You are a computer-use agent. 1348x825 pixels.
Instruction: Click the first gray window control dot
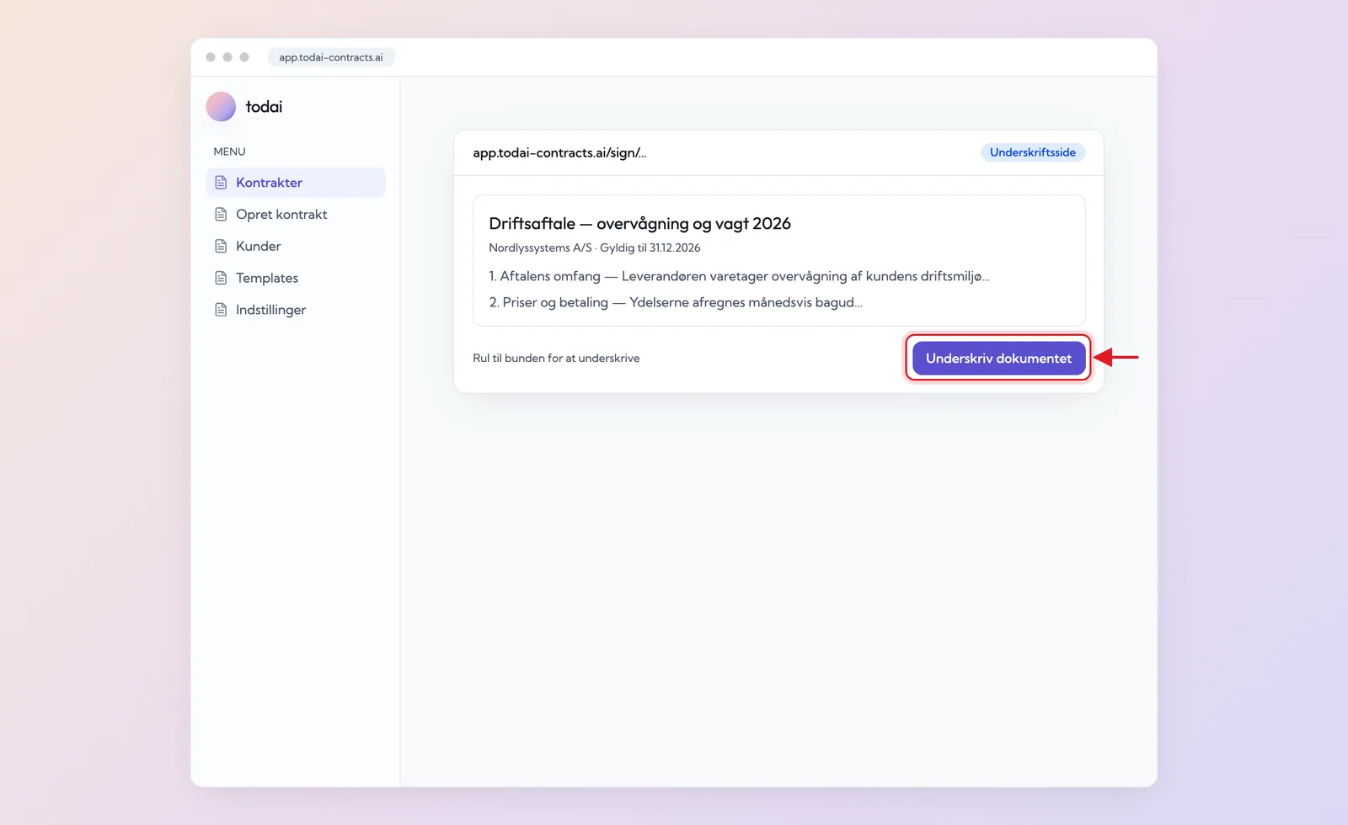211,57
